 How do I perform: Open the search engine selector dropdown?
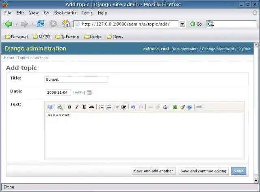pos(210,24)
